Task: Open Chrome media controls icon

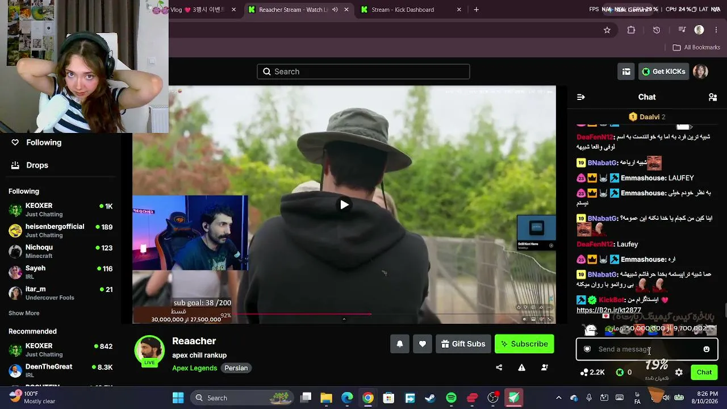Action: coord(682,30)
